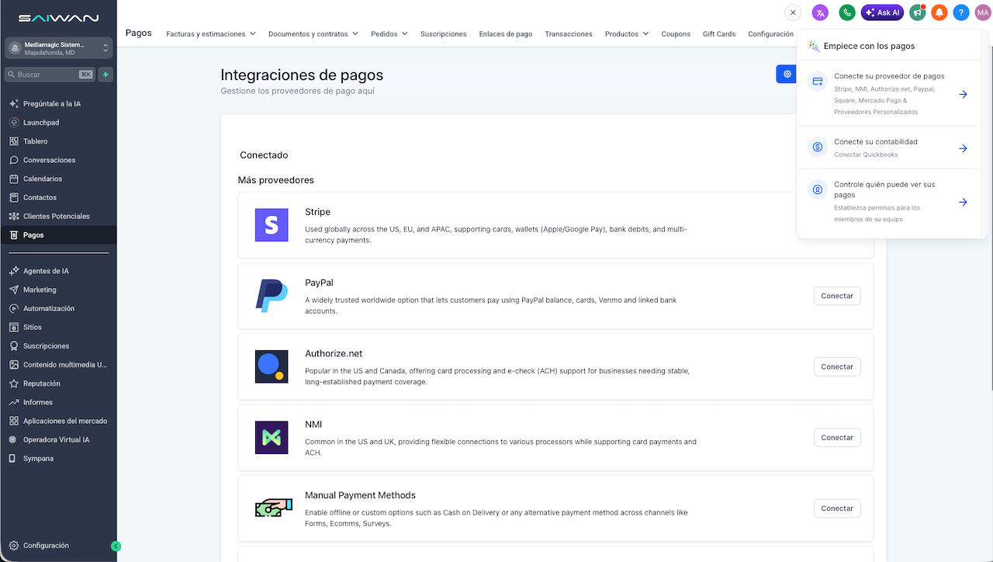Viewport: 993px width, 562px height.
Task: Open Controle quién puede ver sus pagos
Action: tap(889, 202)
